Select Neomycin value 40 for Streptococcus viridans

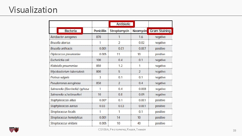pos(139,123)
